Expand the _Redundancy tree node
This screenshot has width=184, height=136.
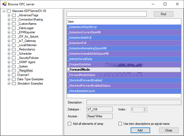[x=9, y=49]
